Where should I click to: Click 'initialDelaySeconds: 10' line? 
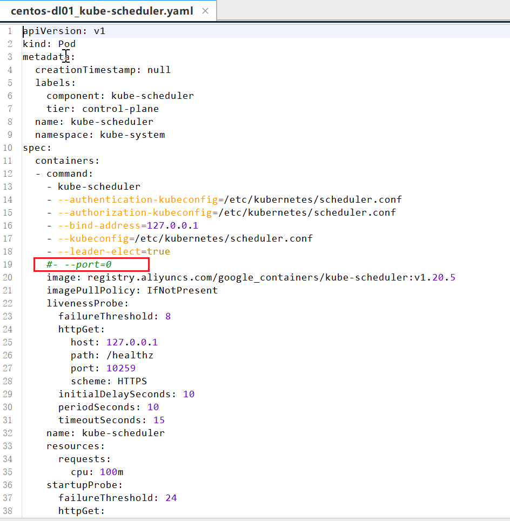tap(126, 394)
